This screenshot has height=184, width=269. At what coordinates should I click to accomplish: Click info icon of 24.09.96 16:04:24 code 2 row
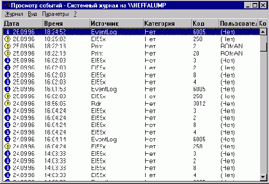[x=7, y=118]
